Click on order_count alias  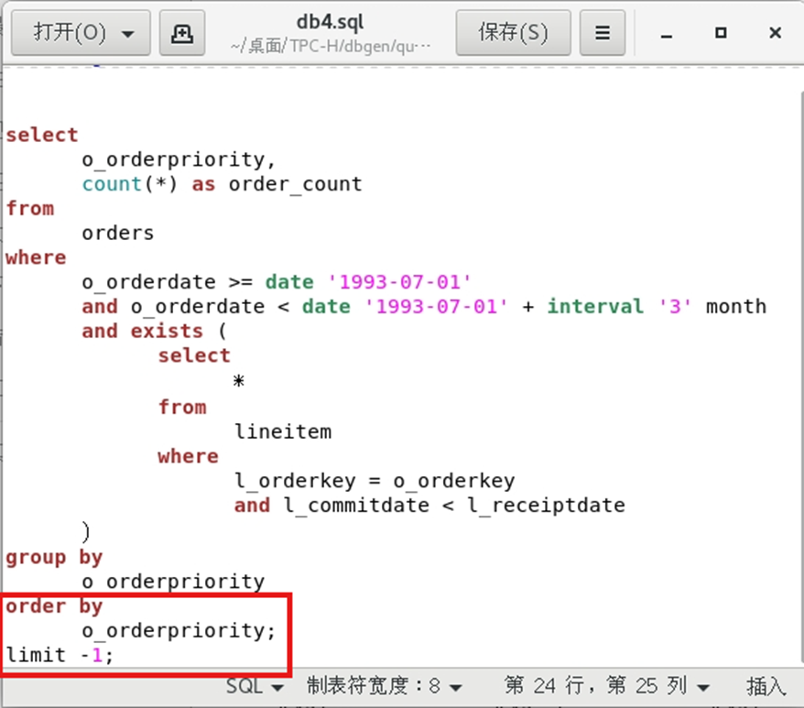(x=296, y=184)
